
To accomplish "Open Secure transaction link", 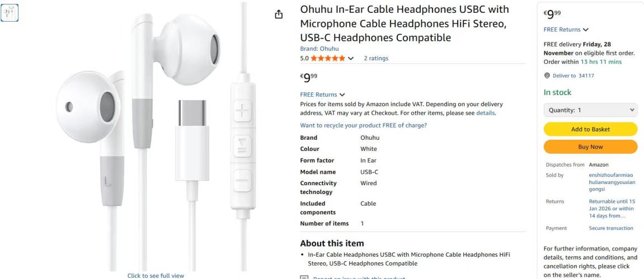I will click(611, 228).
